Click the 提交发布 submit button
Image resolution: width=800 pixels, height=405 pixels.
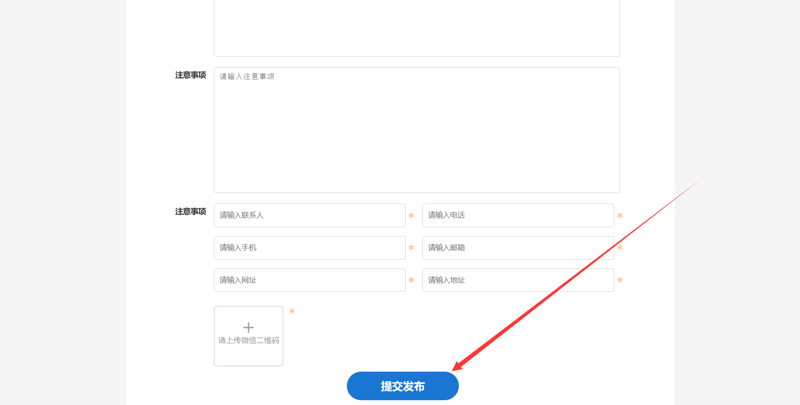pyautogui.click(x=403, y=386)
